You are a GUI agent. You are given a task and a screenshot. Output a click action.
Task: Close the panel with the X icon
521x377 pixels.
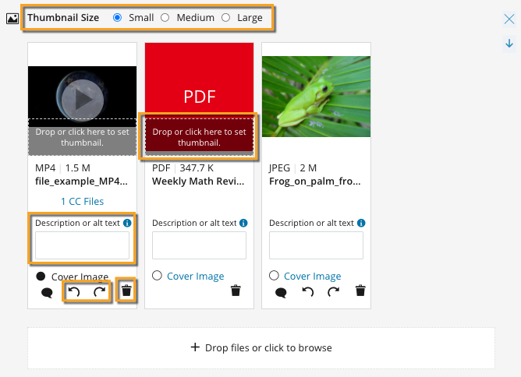pos(509,19)
